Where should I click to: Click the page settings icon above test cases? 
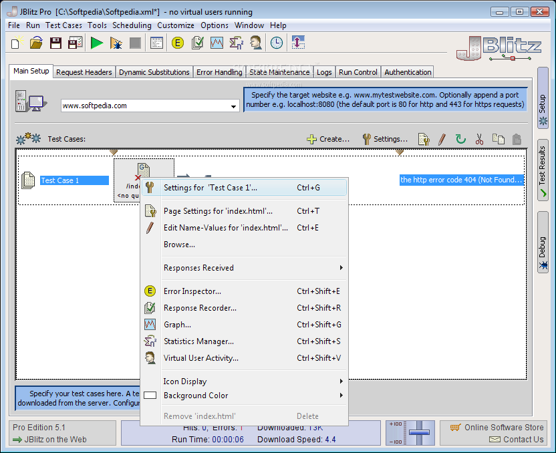click(424, 139)
